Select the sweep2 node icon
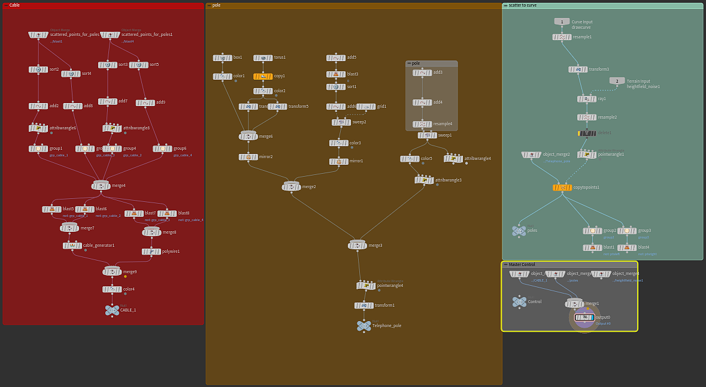 tap(341, 122)
